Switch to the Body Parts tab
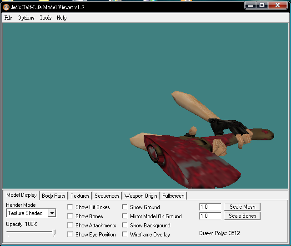The image size is (291, 246). pyautogui.click(x=54, y=196)
